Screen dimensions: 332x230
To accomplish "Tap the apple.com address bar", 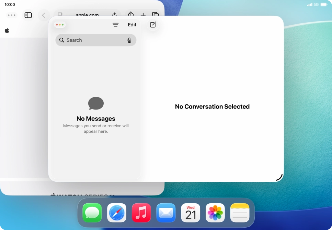I will point(87,15).
